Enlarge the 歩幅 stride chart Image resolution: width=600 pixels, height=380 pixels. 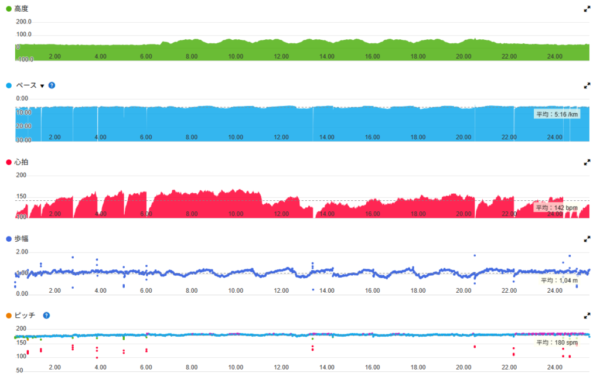[587, 239]
